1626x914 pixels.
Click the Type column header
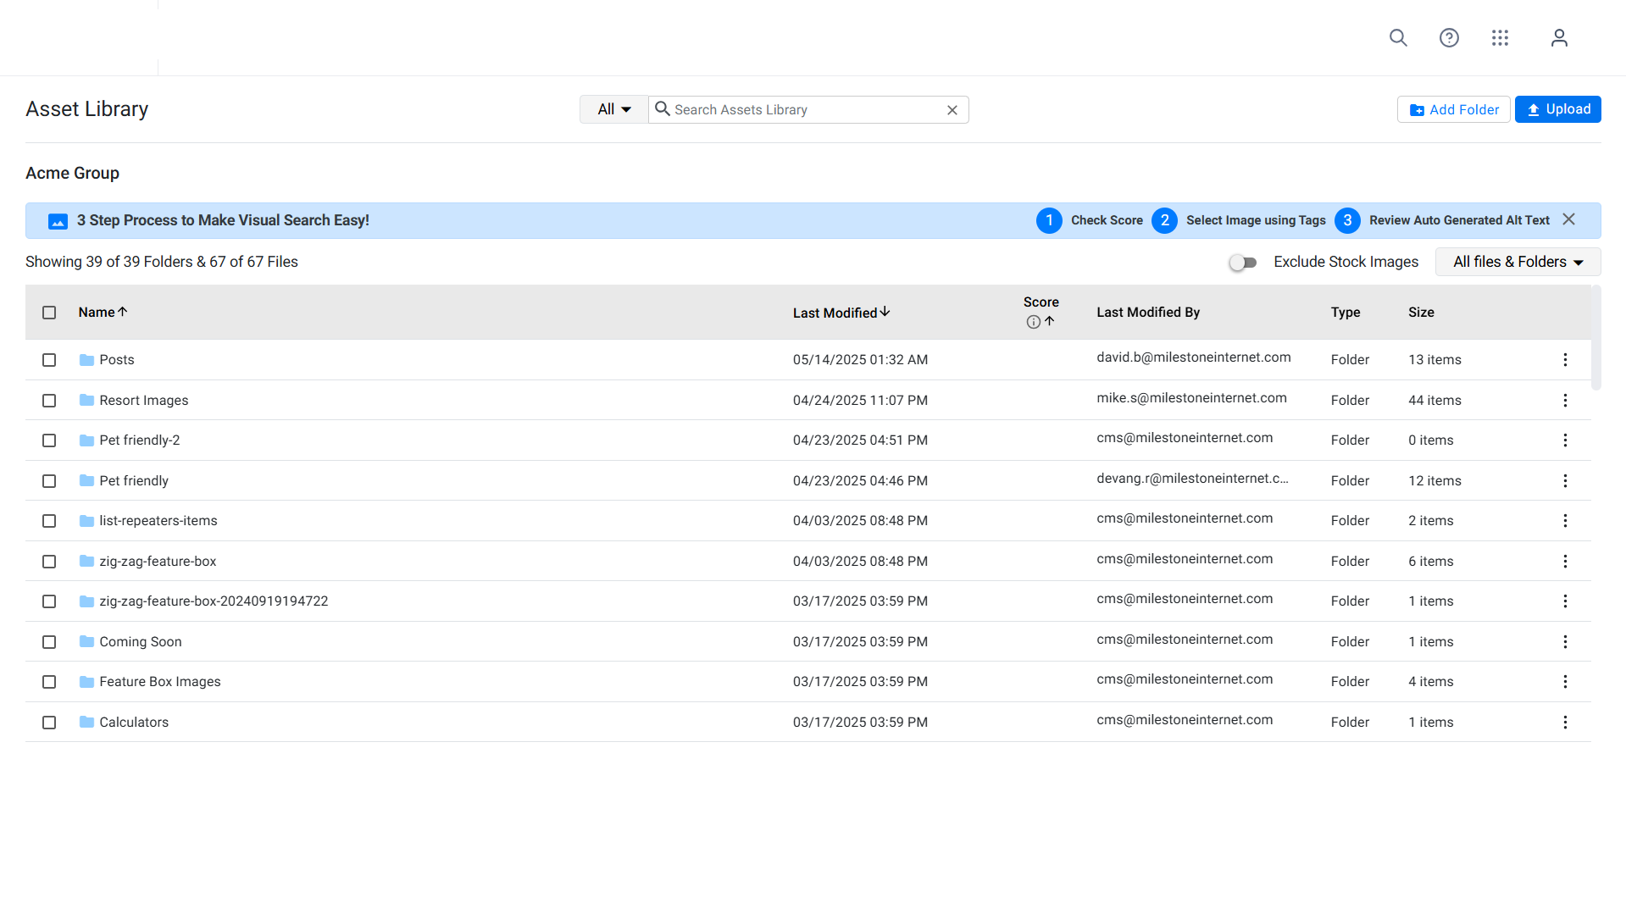(1346, 313)
